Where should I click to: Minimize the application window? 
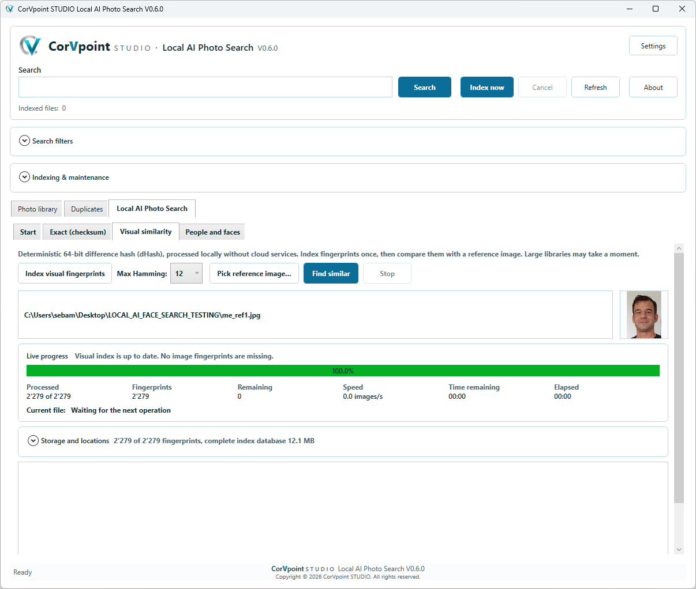coord(629,9)
